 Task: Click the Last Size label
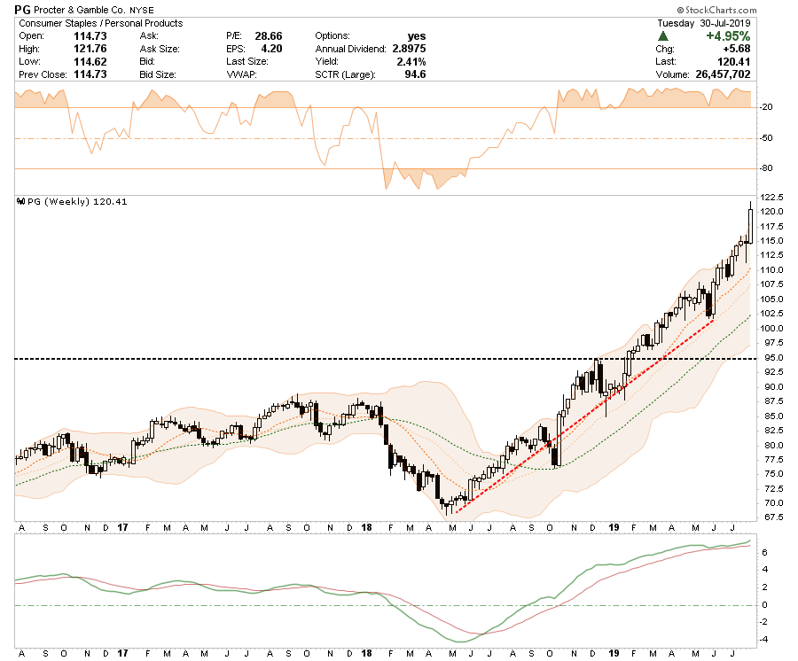click(x=247, y=61)
